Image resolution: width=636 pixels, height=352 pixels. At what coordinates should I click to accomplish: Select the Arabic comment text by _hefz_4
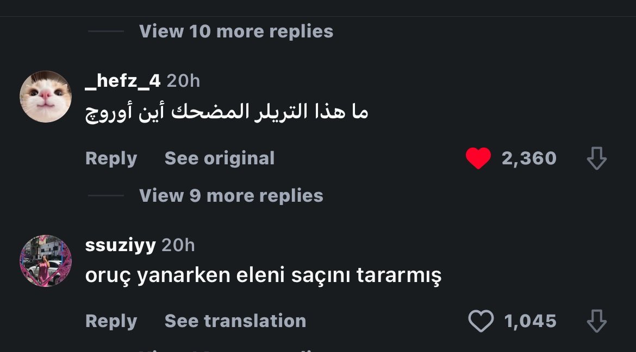(x=227, y=112)
